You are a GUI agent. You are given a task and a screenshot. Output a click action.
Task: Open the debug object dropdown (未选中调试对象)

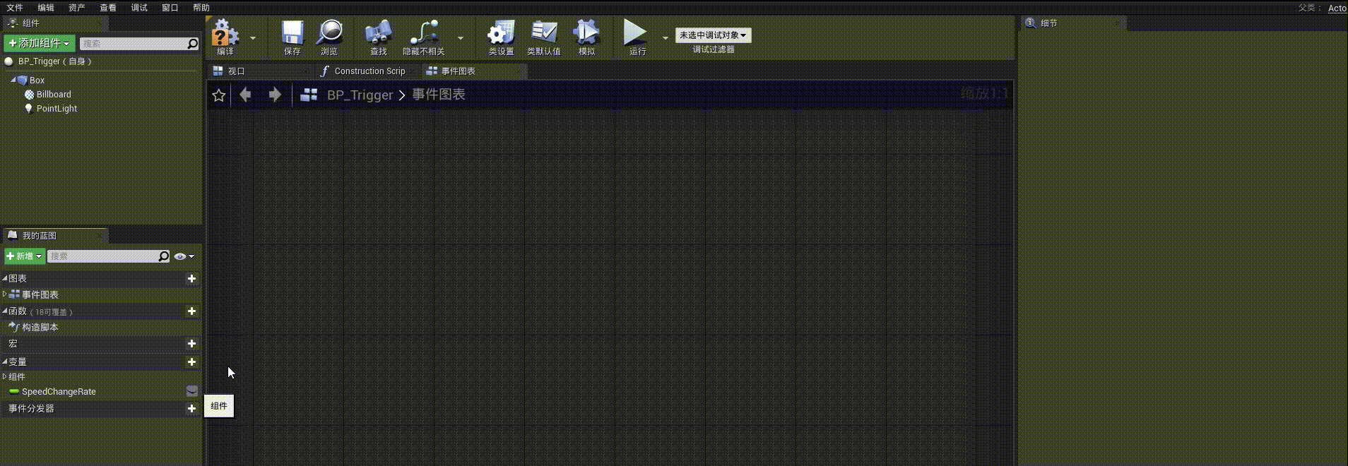(713, 35)
